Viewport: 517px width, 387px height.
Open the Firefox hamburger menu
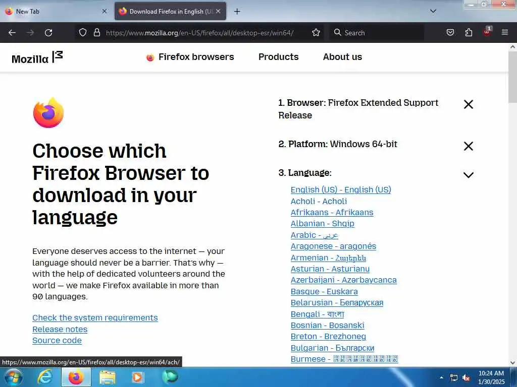tap(504, 32)
